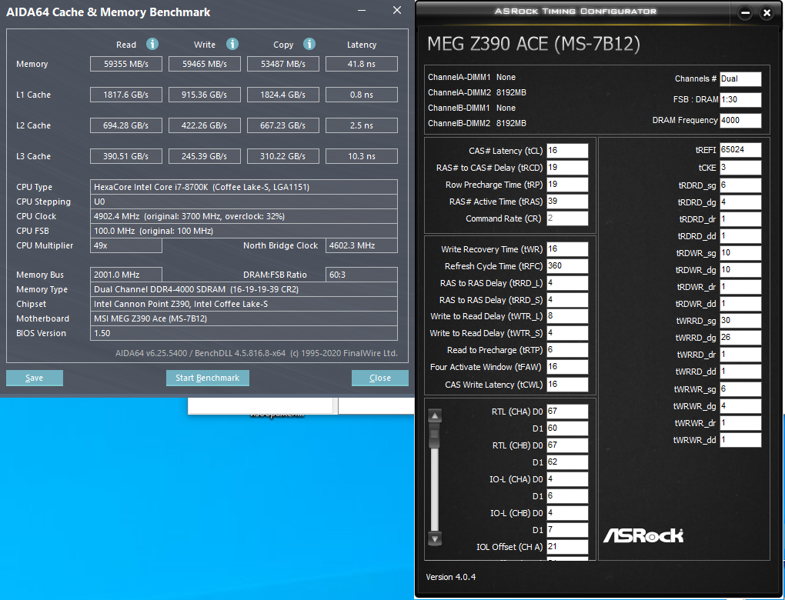Click the L1 Cache Read value 1817.6 GB/s
Image resolution: width=785 pixels, height=600 pixels.
click(126, 95)
